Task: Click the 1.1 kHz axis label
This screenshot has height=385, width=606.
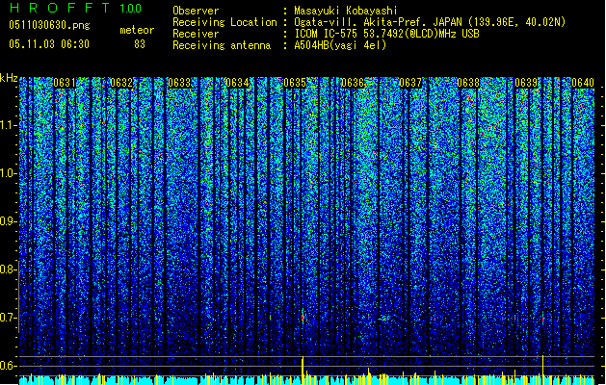Action: [x=9, y=125]
